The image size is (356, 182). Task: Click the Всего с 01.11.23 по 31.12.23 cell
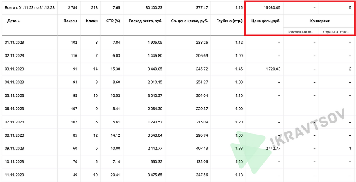30,7
